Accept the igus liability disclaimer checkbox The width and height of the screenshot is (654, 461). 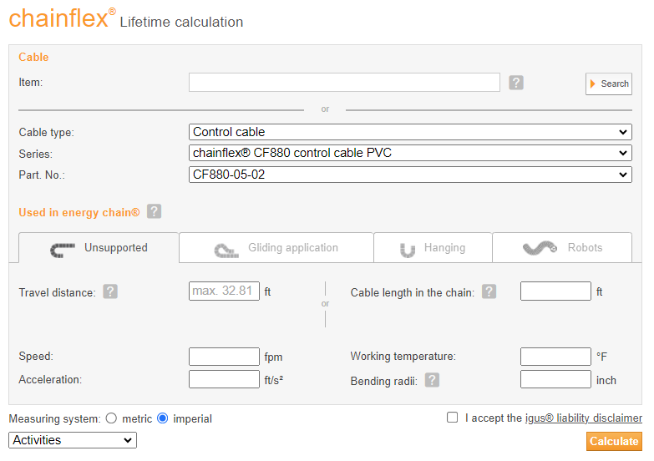pyautogui.click(x=453, y=418)
